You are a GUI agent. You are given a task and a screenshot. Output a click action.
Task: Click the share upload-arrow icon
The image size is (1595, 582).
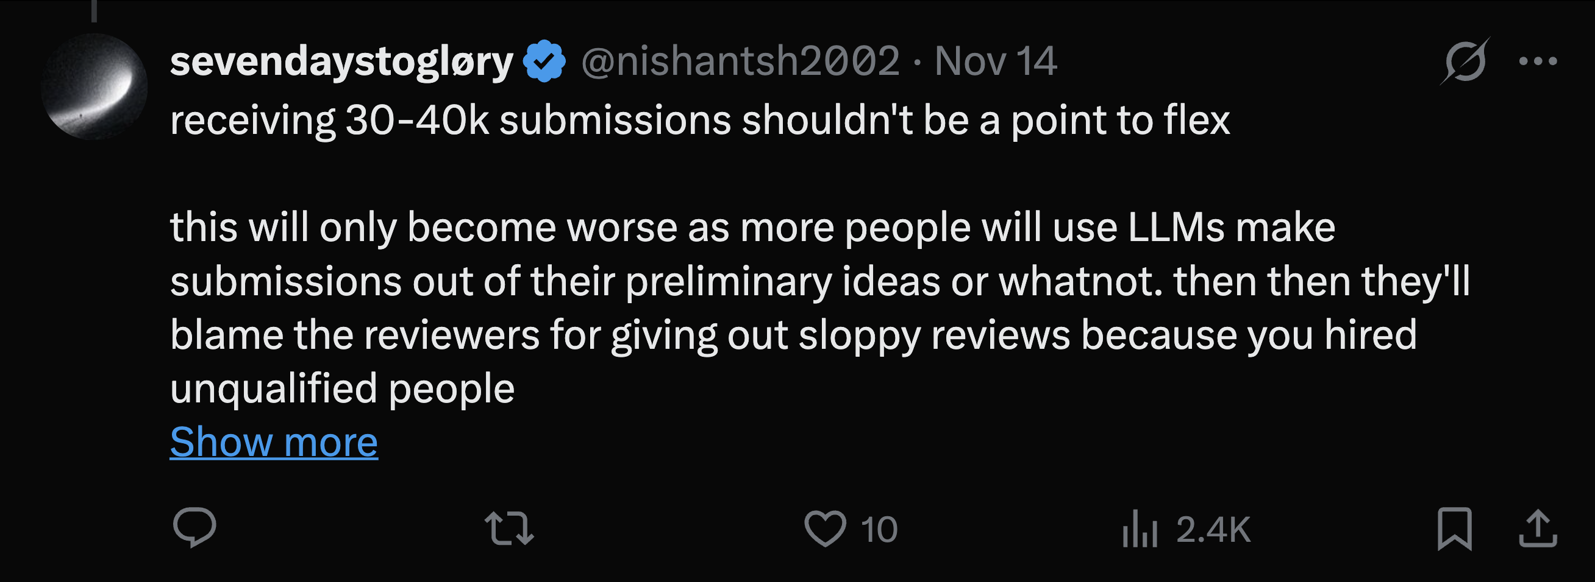point(1538,528)
